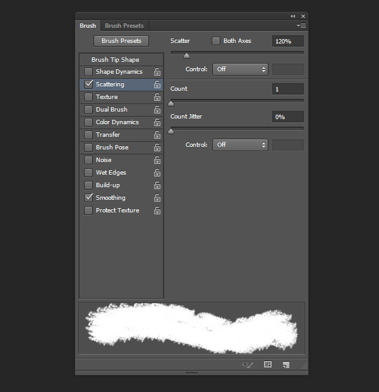Select the Brush Pose label
The width and height of the screenshot is (379, 392).
point(112,147)
